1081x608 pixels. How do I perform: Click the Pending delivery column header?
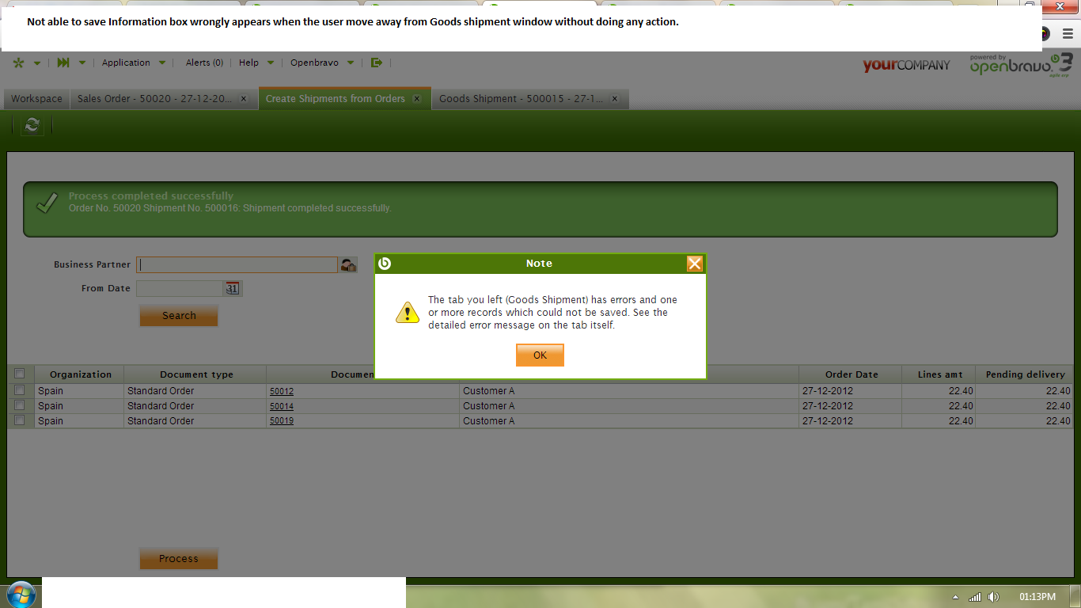pyautogui.click(x=1025, y=374)
